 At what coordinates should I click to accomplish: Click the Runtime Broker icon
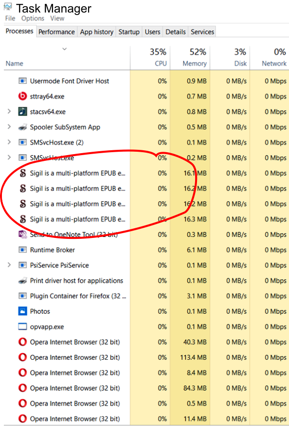22,250
